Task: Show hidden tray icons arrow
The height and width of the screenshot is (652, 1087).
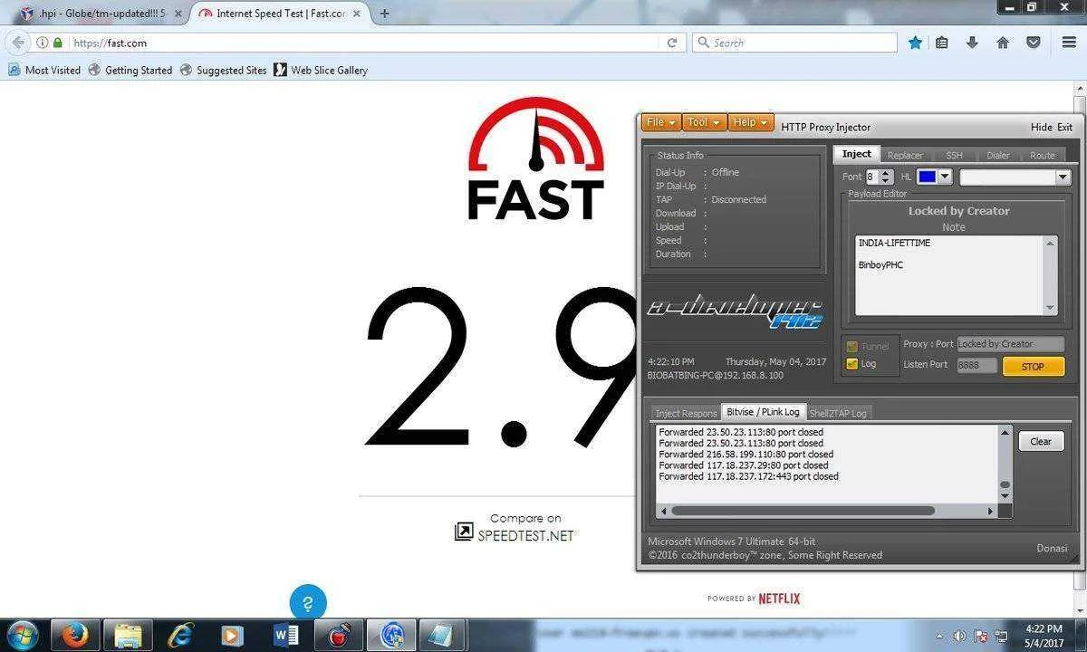Action: point(939,636)
